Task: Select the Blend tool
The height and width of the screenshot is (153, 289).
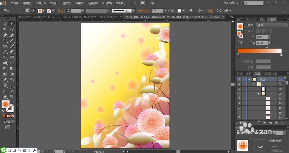Action: [x=12, y=80]
